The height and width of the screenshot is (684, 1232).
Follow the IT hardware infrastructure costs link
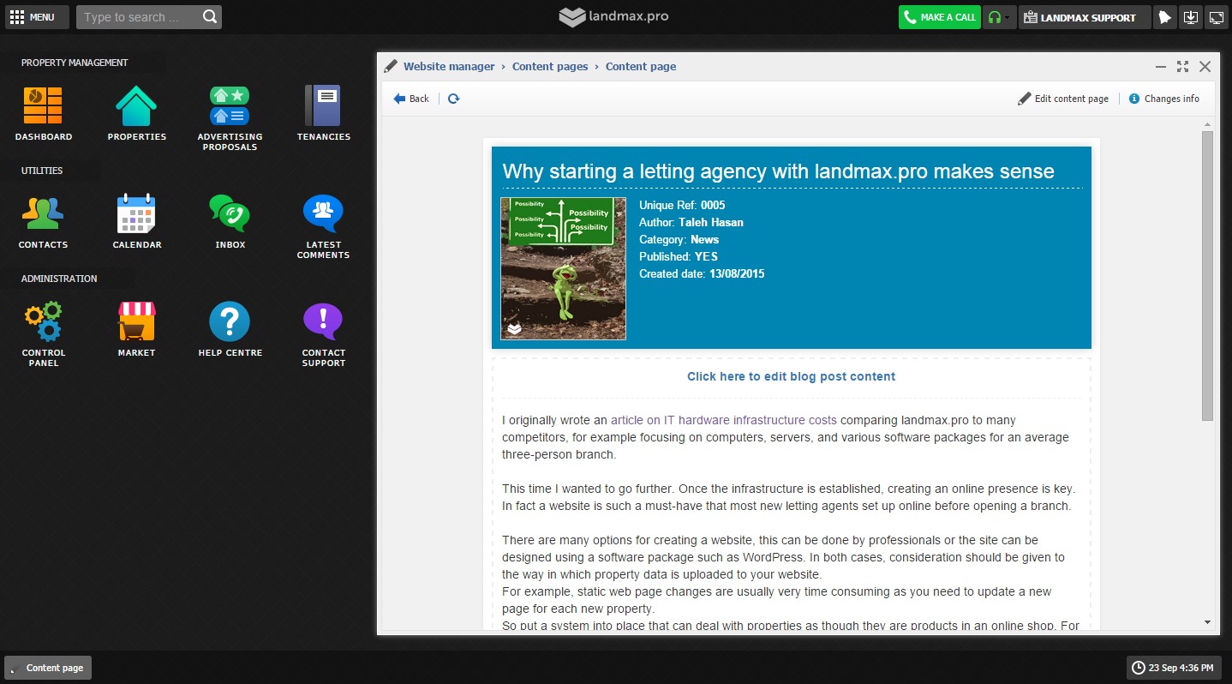pos(723,420)
